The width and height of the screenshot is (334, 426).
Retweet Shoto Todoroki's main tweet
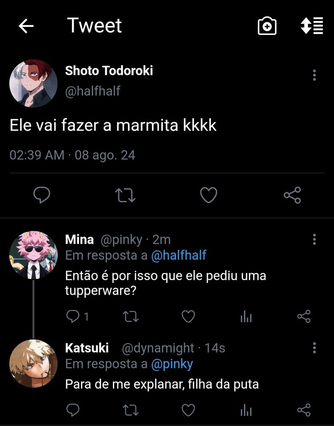(x=125, y=196)
